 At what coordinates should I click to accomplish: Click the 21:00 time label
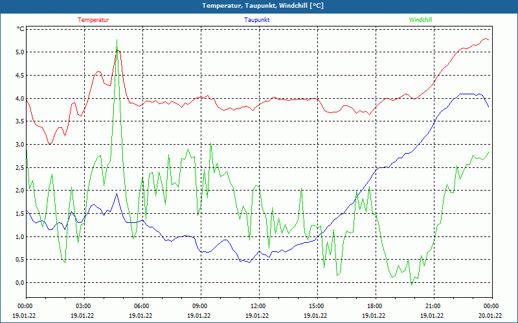[x=432, y=306]
